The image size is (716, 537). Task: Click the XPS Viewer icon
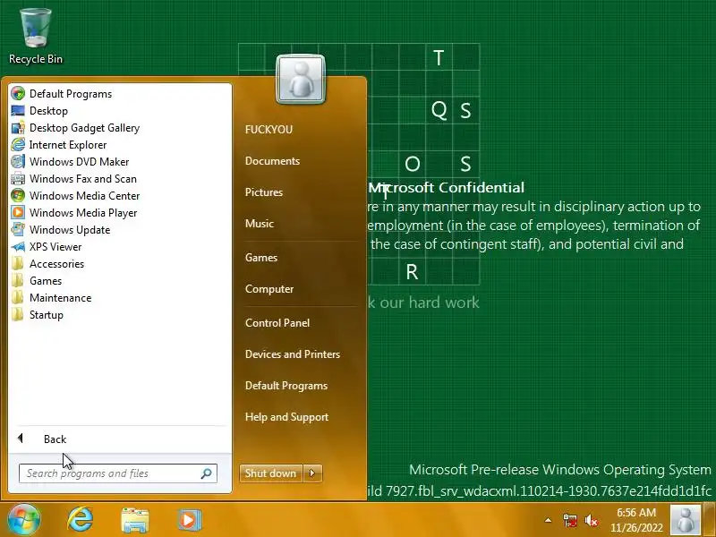pos(18,247)
